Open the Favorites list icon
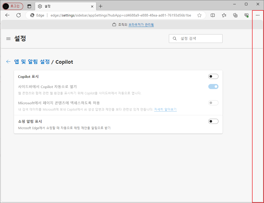 (224, 15)
